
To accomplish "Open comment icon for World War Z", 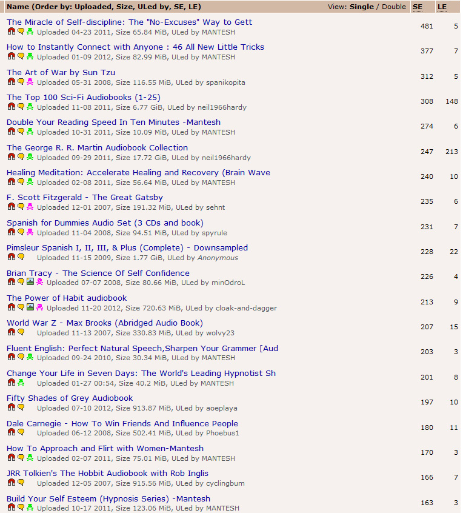I will tap(21, 332).
